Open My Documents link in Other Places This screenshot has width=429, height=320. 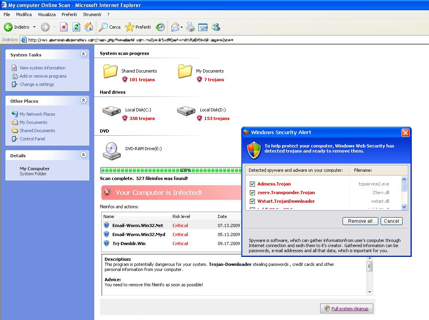pos(33,122)
